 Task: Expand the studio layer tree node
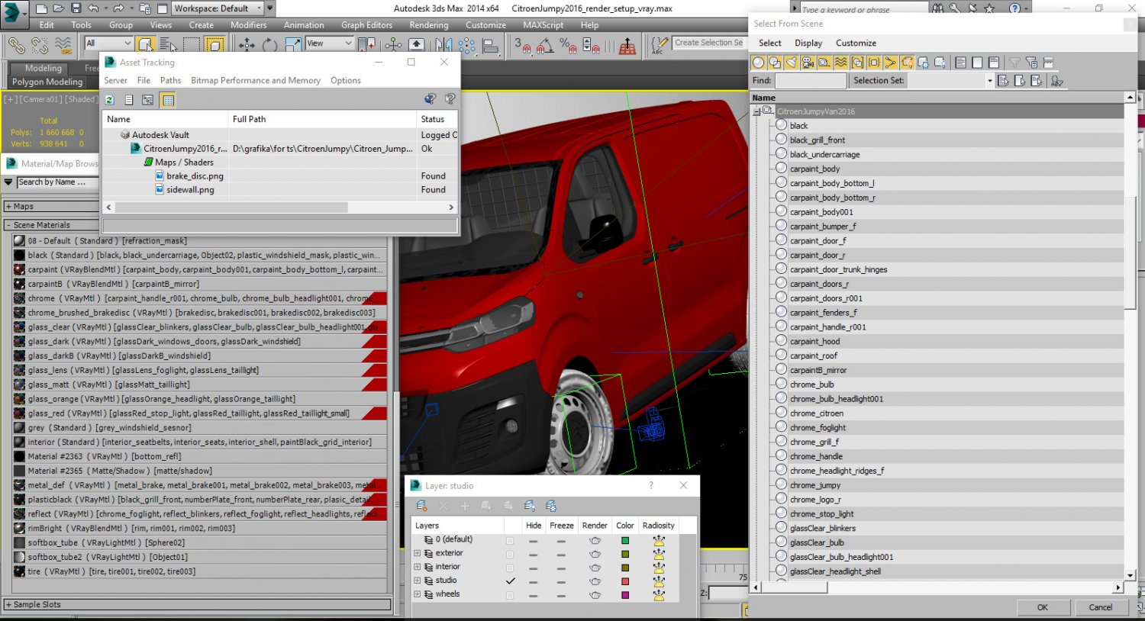point(418,581)
